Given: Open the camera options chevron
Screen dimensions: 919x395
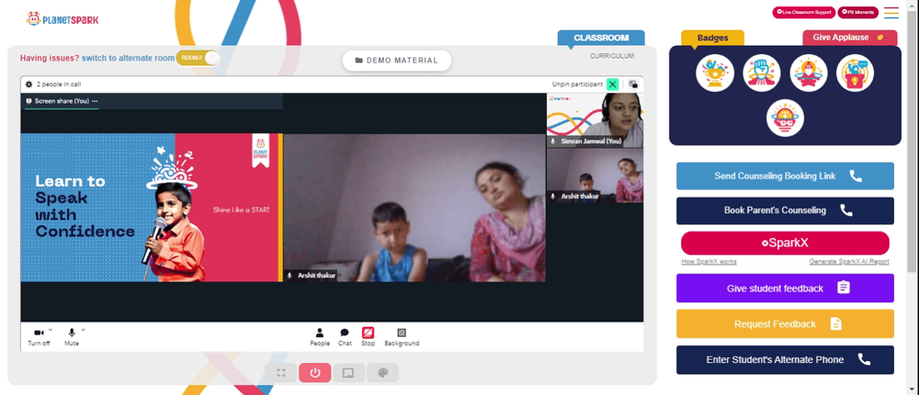Looking at the screenshot, I should (x=51, y=330).
